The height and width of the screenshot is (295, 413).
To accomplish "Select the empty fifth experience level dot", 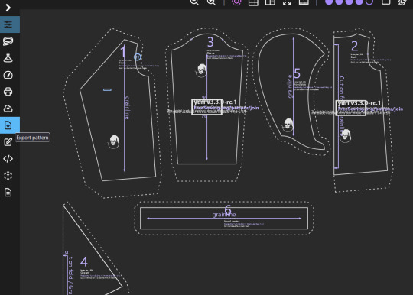I will click(369, 2).
